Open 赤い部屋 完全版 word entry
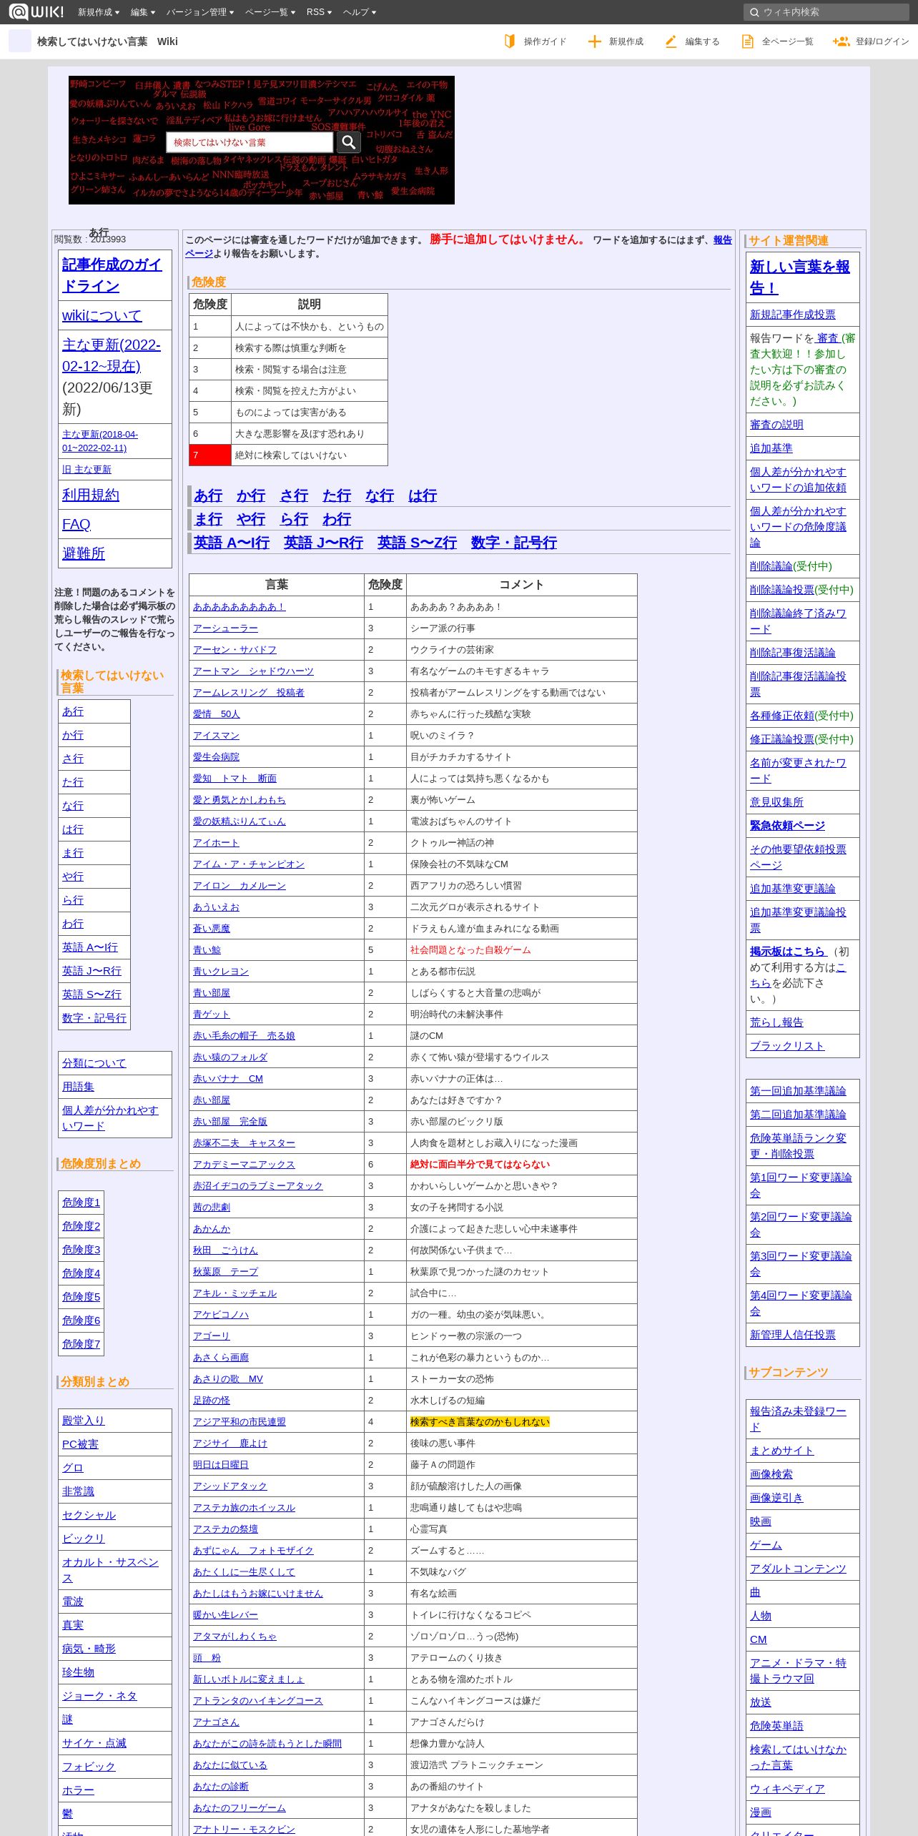 coord(230,1121)
